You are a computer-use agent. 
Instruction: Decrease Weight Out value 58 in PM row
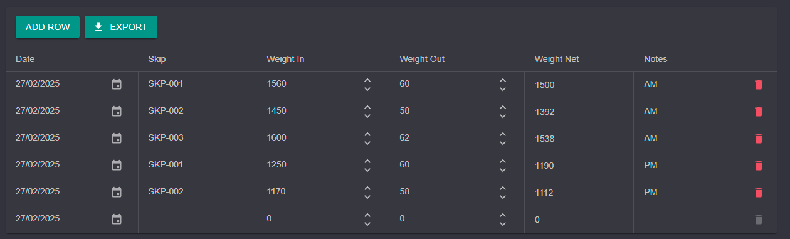pyautogui.click(x=503, y=197)
